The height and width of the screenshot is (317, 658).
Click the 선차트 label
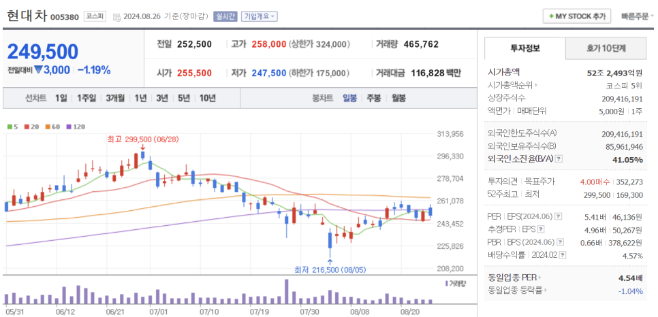[x=35, y=98]
